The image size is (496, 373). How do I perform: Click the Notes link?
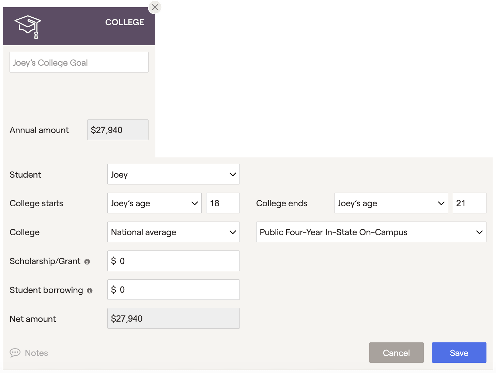(x=36, y=353)
